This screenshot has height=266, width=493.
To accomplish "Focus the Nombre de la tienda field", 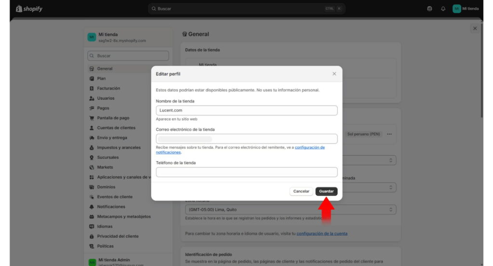I will coord(246,110).
